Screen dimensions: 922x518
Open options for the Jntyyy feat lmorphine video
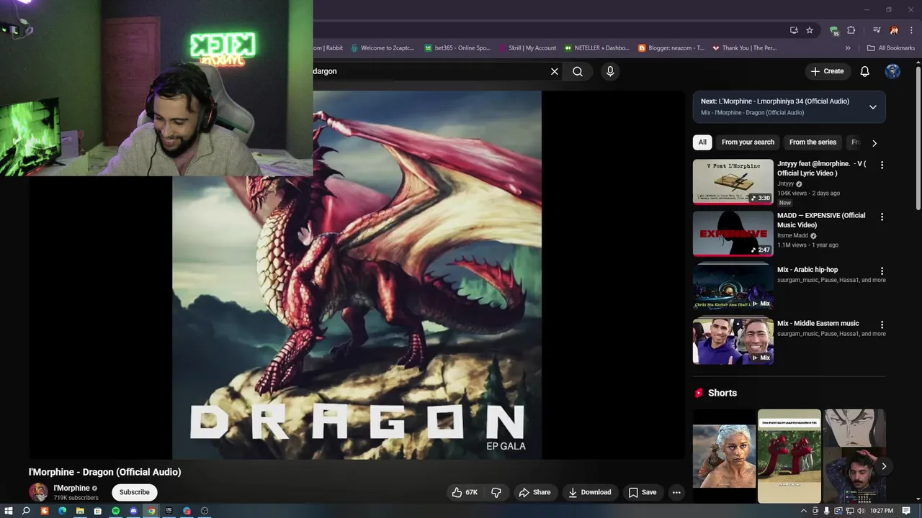point(882,165)
